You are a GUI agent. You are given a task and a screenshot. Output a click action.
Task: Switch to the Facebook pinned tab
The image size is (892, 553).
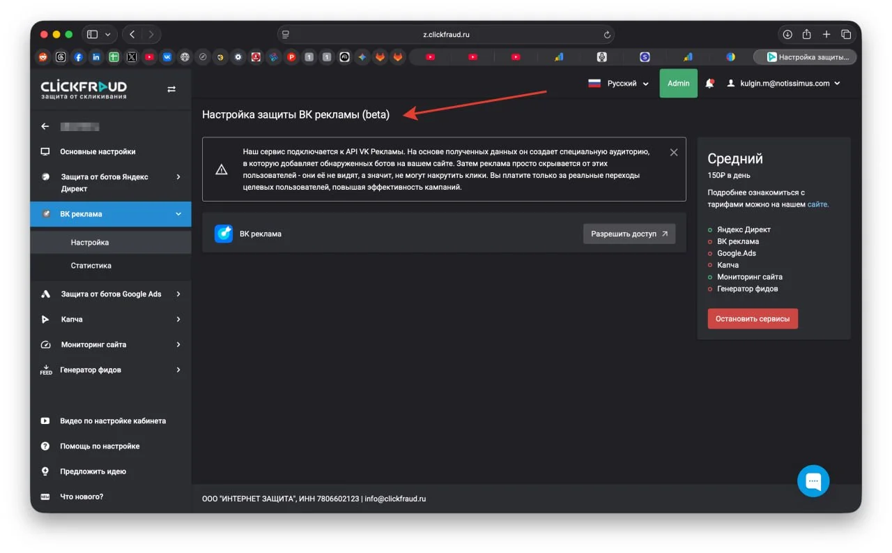pos(79,57)
